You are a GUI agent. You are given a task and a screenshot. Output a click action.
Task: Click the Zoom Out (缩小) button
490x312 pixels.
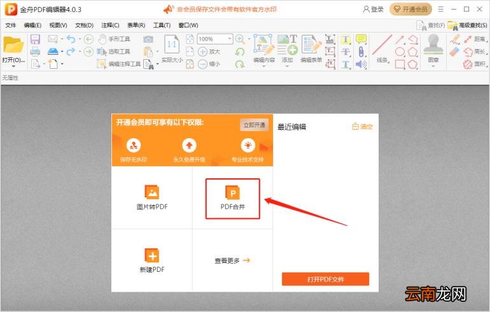209,64
